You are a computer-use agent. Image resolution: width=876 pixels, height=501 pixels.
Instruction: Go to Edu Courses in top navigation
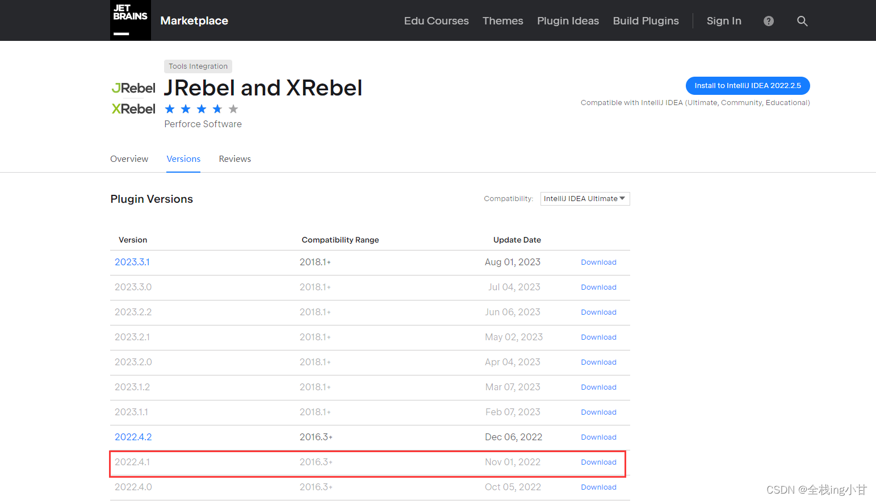(437, 21)
